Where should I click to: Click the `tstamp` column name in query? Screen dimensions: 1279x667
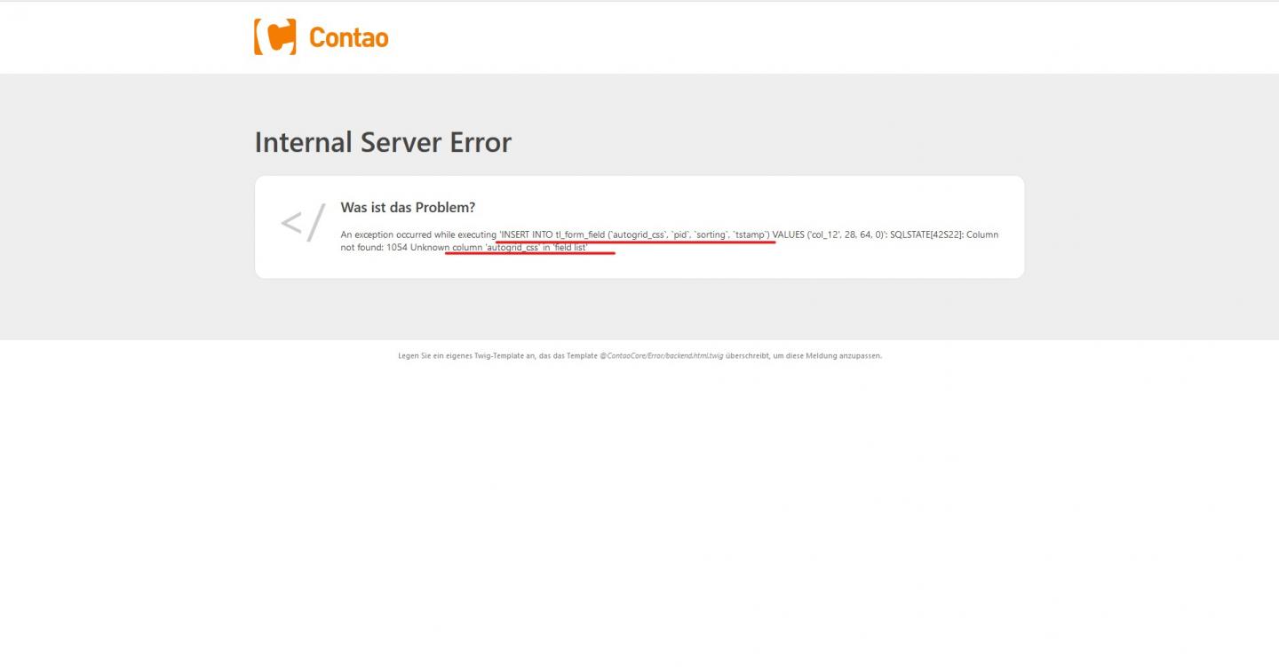[750, 234]
